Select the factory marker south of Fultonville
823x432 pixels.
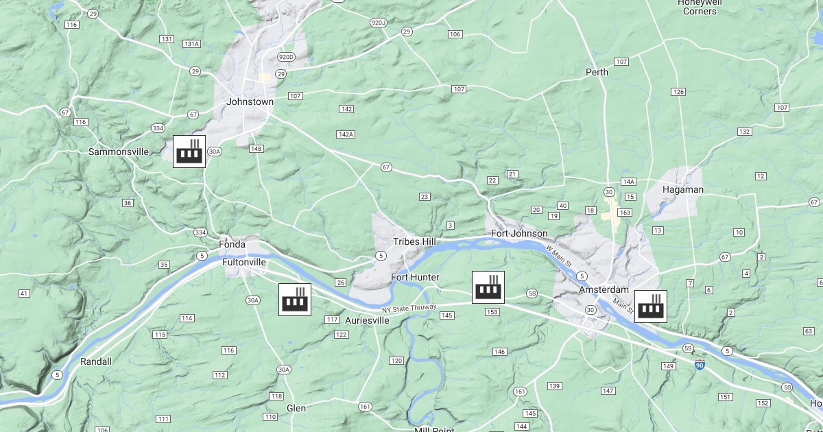295,300
